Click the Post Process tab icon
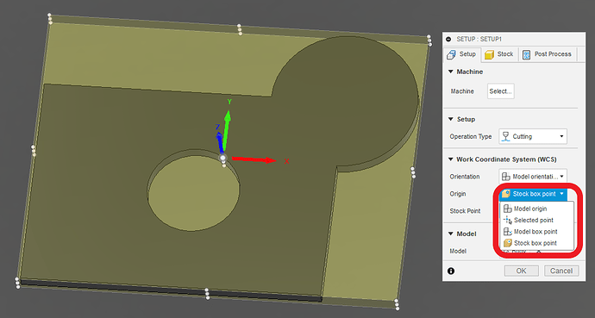The image size is (595, 318). coord(526,54)
